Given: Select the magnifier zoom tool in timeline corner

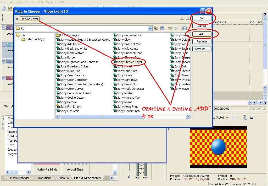Looking at the screenshot, I should 265,103.
